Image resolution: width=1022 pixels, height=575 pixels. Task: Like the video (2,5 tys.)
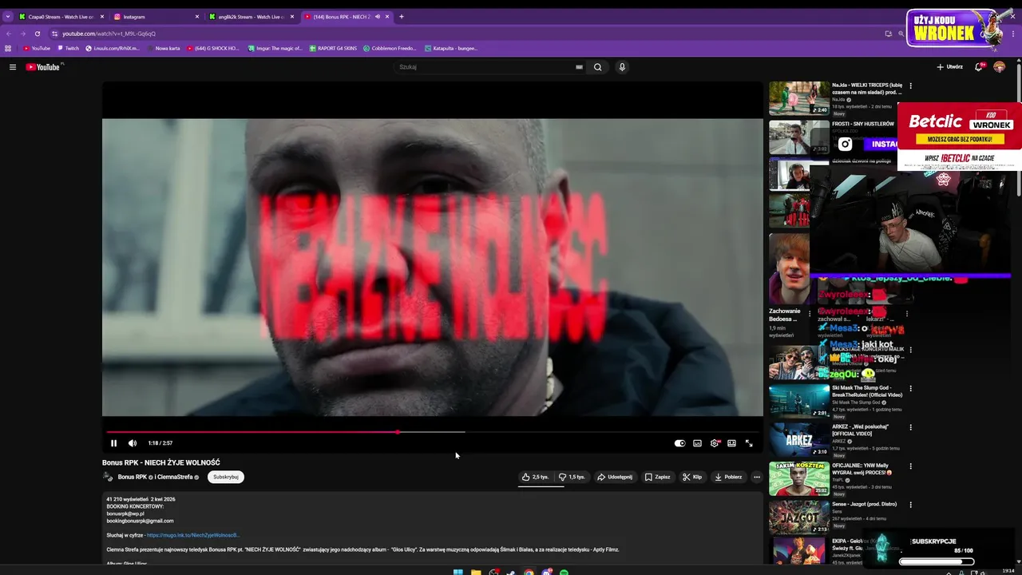[535, 477]
